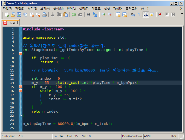The image size is (185, 140).
Task: Copy selection toolbar icon
Action: tap(59, 15)
